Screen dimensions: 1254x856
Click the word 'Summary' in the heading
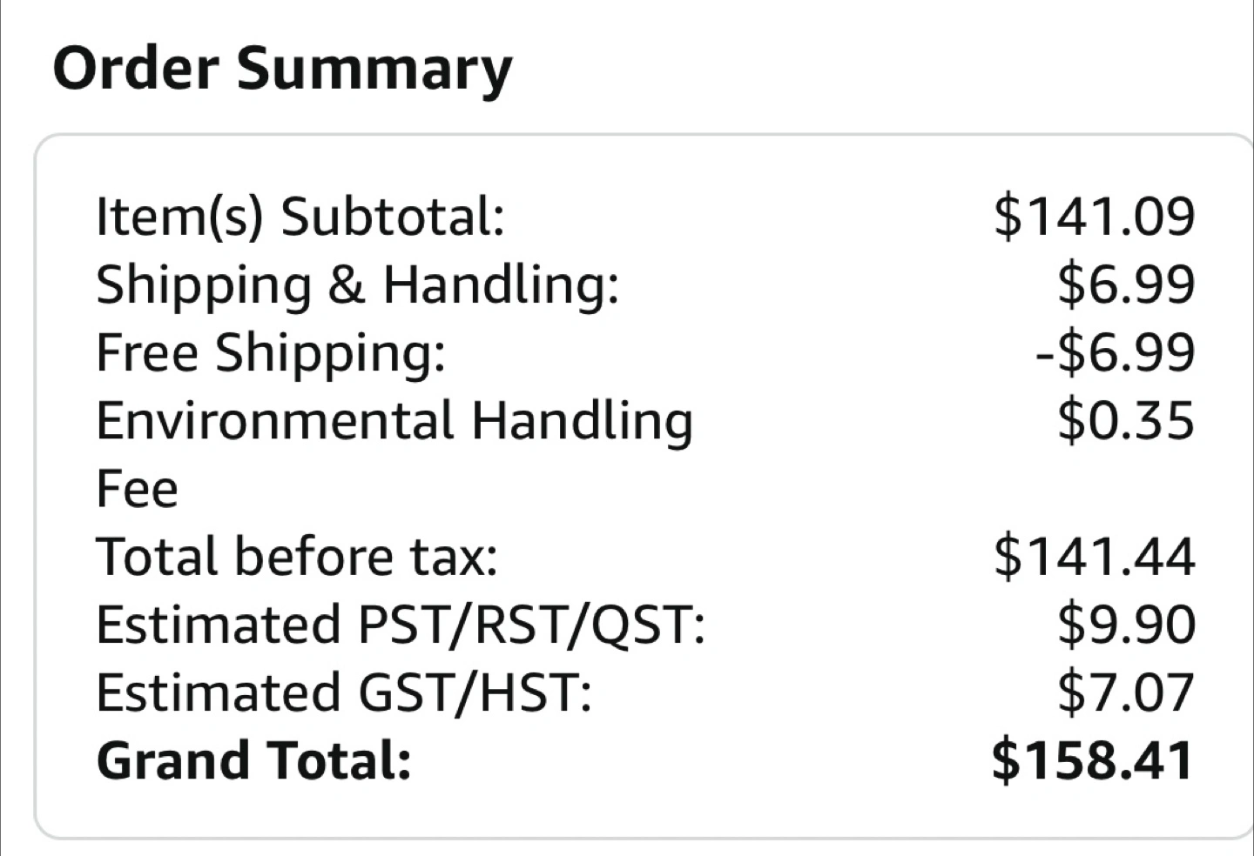coord(374,70)
